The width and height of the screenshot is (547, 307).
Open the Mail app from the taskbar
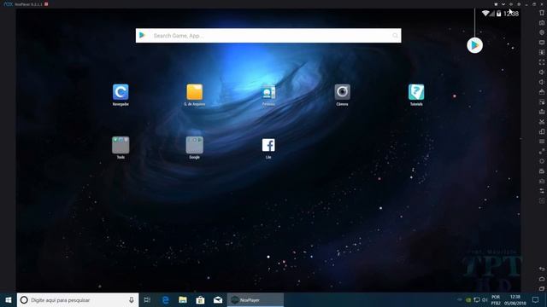click(218, 300)
